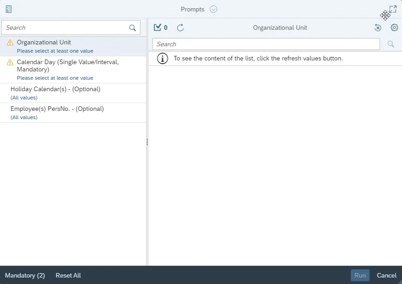Image resolution: width=402 pixels, height=284 pixels.
Task: Click the Organizational Unit values search field
Action: tap(266, 44)
